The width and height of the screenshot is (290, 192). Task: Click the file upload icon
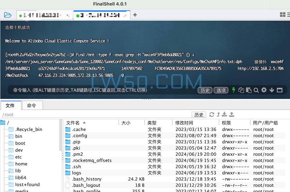232,114
